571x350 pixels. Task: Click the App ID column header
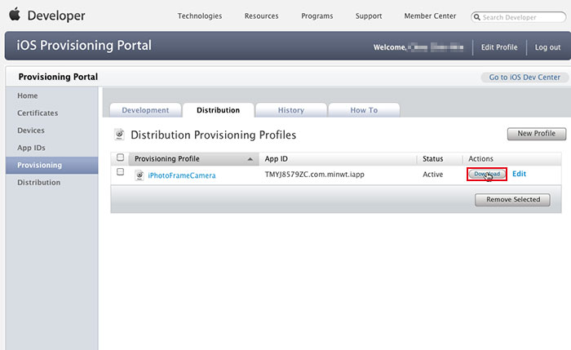tap(276, 159)
